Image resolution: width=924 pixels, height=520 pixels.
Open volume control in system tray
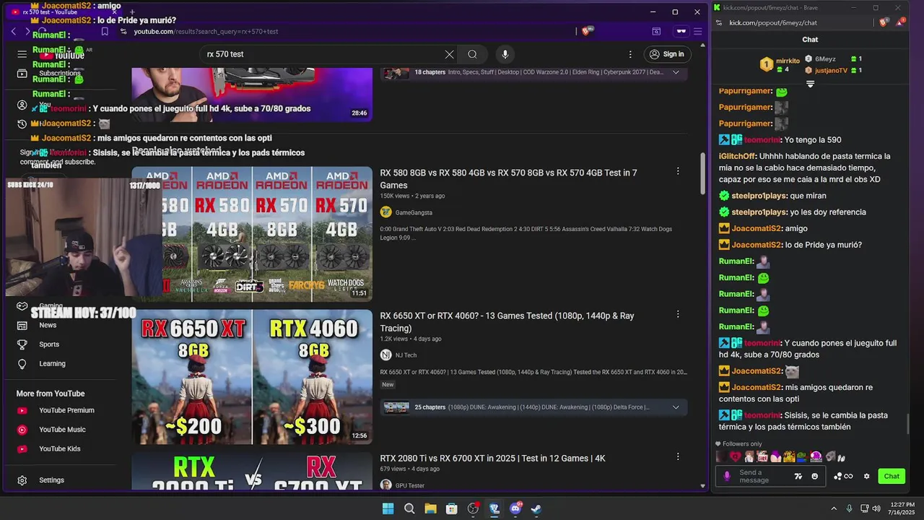pos(876,508)
